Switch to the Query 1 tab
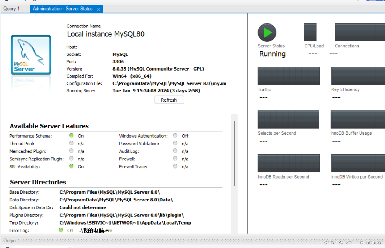385x248 pixels. pyautogui.click(x=12, y=9)
